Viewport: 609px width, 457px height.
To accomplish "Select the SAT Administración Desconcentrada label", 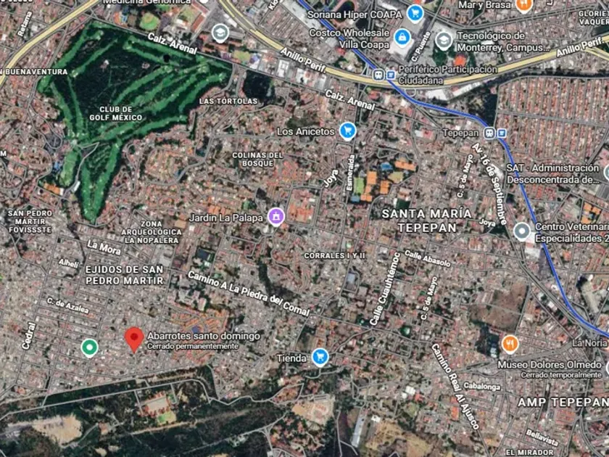I will coord(552,173).
